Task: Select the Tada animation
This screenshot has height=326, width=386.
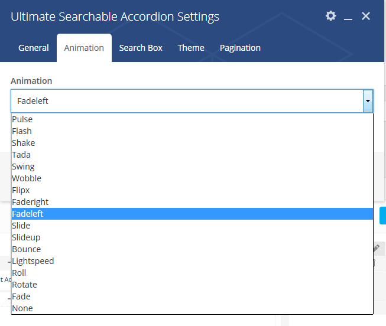Action: [x=21, y=155]
